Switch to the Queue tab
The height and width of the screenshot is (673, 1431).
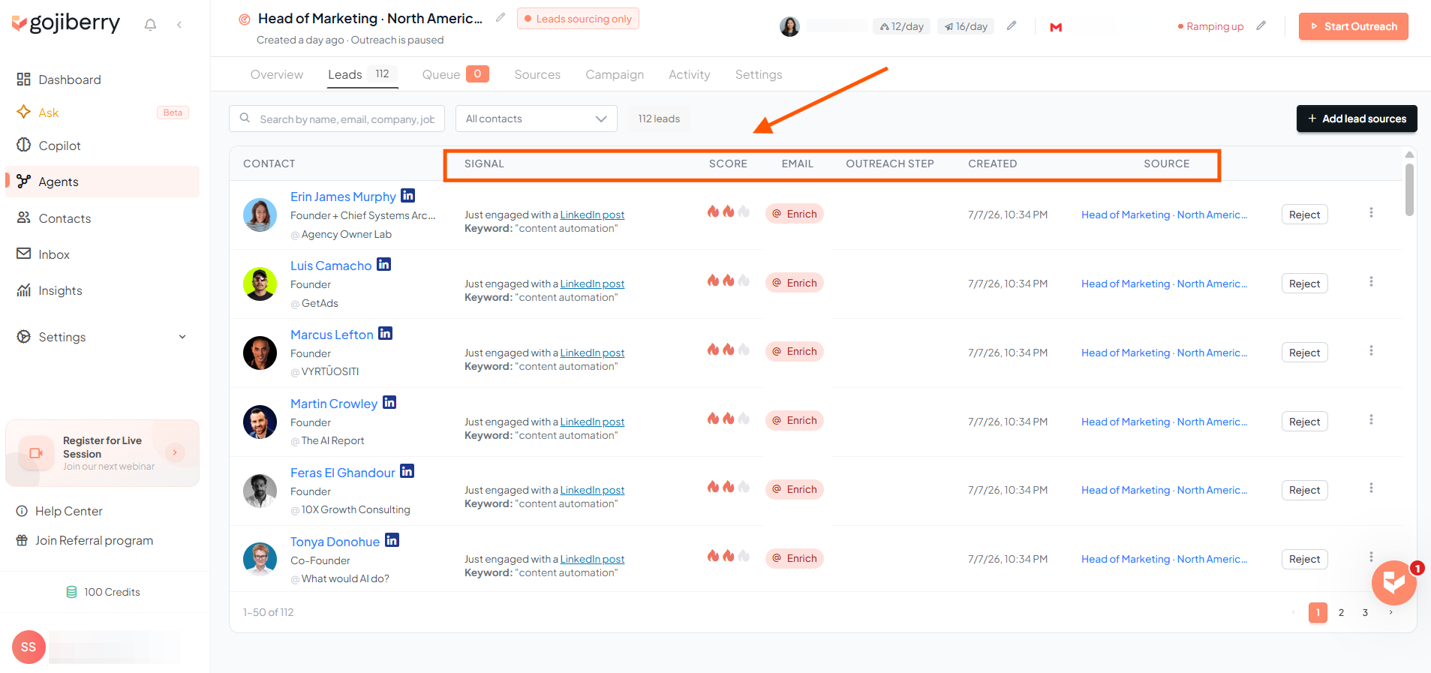tap(455, 74)
